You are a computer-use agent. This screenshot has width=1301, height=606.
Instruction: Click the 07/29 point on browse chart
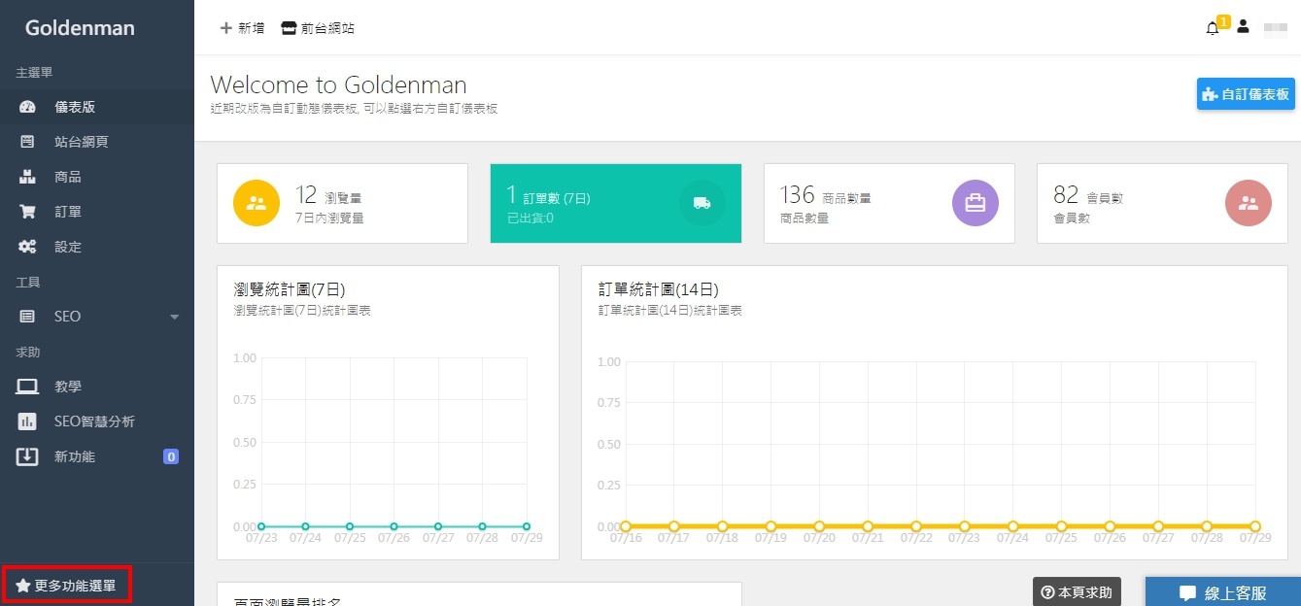527,526
